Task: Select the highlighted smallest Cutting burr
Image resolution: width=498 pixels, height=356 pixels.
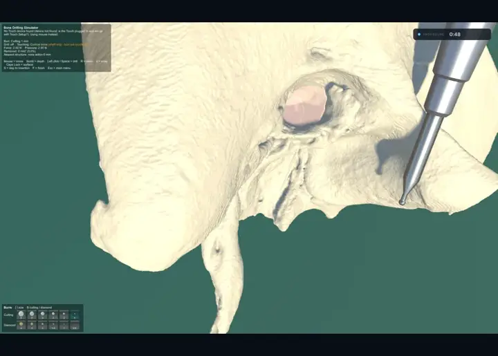Action: click(x=75, y=315)
